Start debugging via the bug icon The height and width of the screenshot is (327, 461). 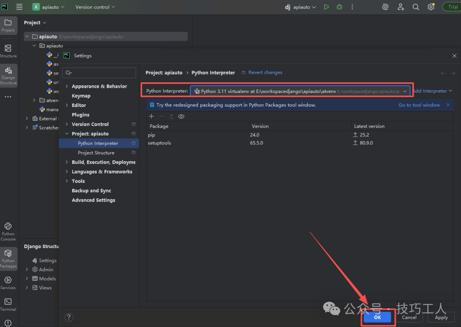point(339,7)
